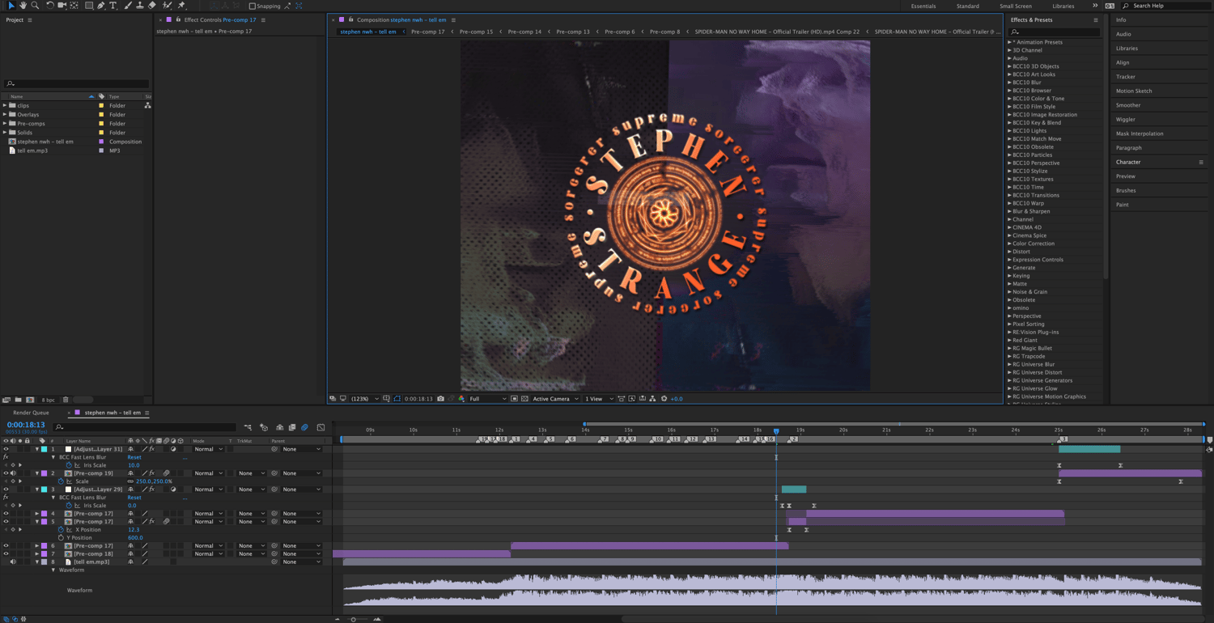Mute audio of layer 2 Pre-comp 19
Image resolution: width=1214 pixels, height=623 pixels.
13,473
